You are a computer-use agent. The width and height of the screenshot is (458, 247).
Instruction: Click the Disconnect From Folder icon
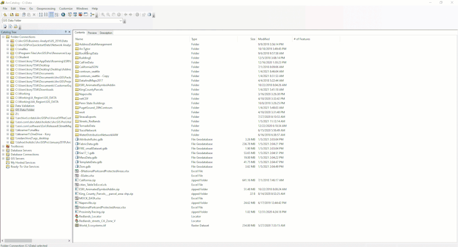pos(17,15)
